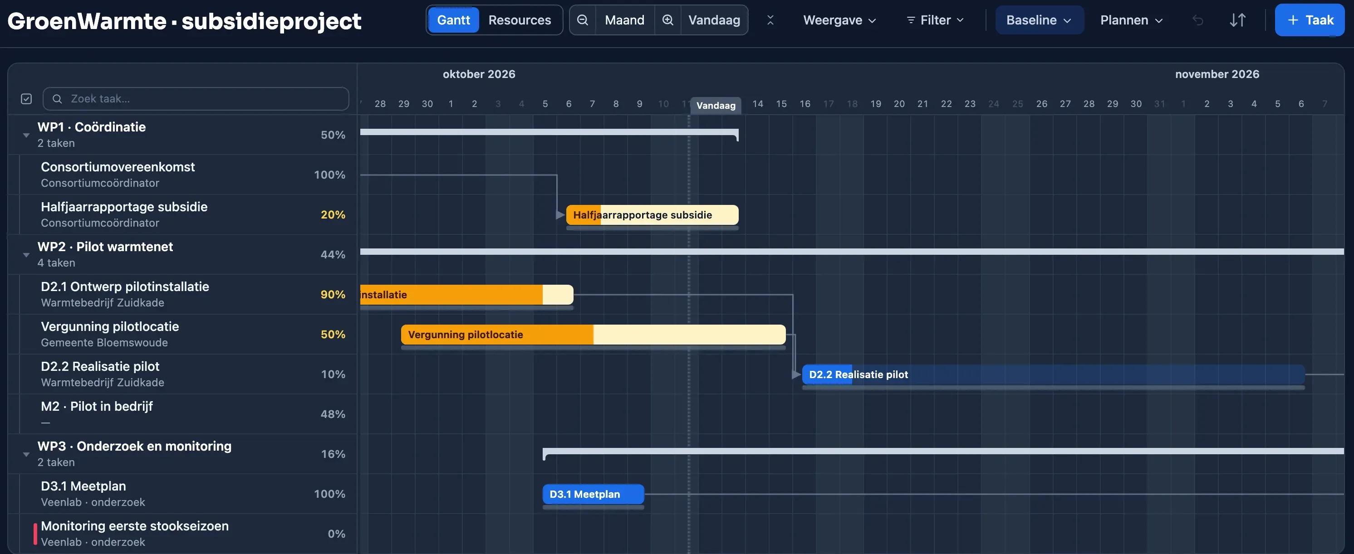This screenshot has width=1354, height=554.
Task: Click the collapse rows icon beside Vandaag
Action: click(x=770, y=20)
